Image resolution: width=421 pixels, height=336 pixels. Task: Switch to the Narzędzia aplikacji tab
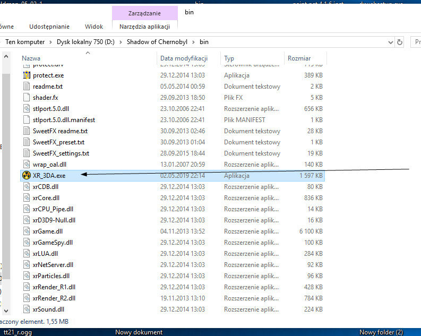click(144, 27)
